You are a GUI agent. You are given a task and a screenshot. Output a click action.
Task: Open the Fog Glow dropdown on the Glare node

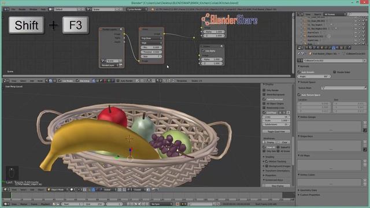pos(151,38)
